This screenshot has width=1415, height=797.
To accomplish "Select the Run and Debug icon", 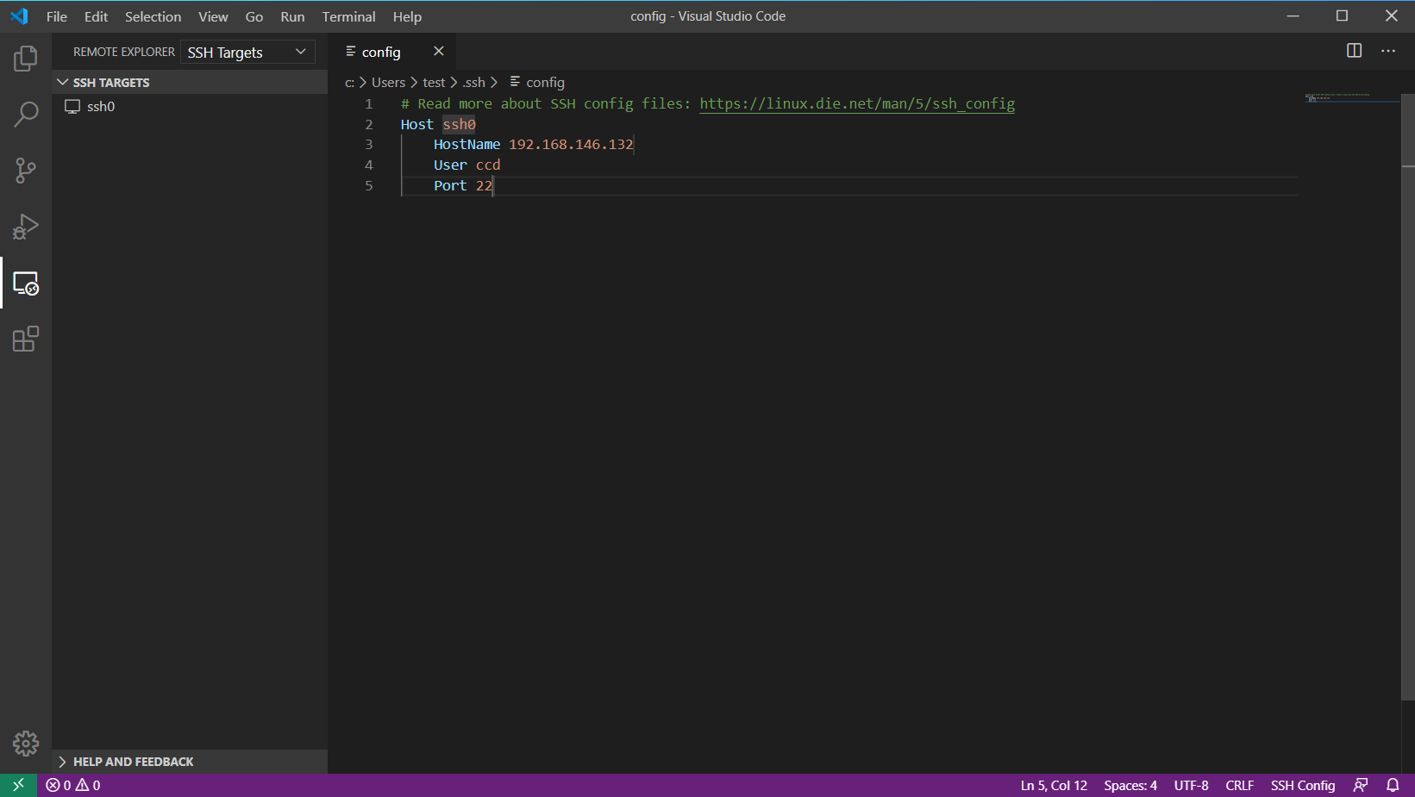I will pyautogui.click(x=25, y=226).
